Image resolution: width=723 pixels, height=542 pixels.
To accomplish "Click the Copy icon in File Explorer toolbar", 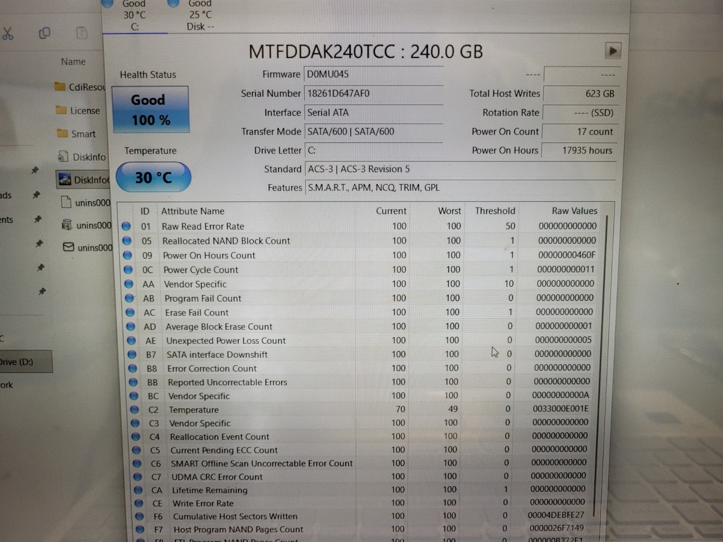I will pos(44,33).
